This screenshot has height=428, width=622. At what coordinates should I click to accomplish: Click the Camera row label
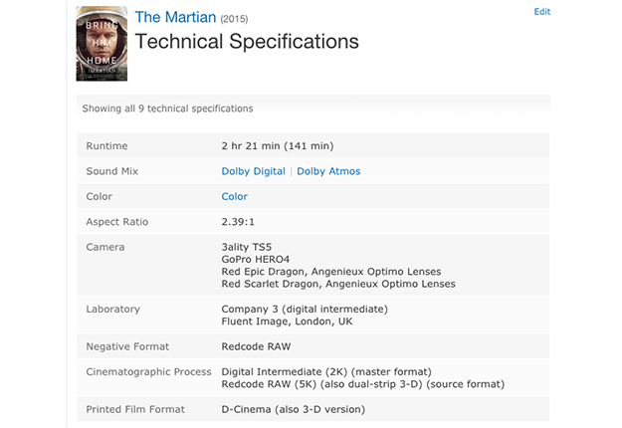tap(105, 247)
